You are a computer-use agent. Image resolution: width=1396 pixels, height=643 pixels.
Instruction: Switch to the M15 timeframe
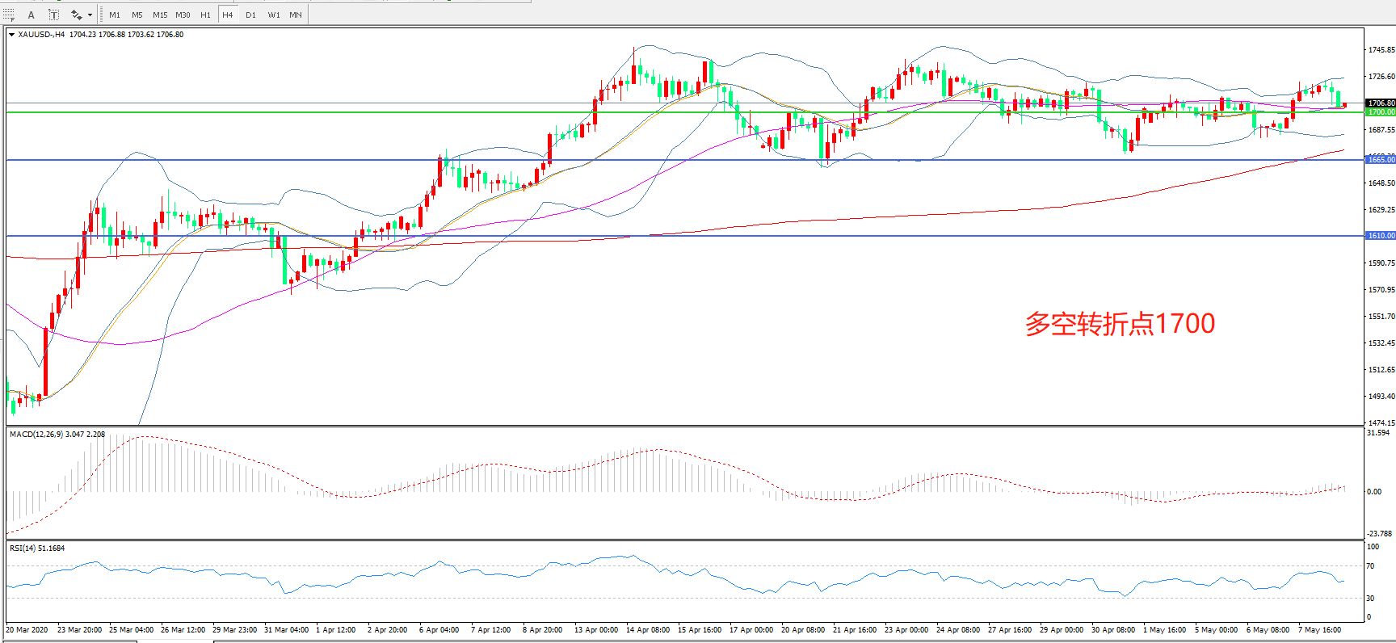(160, 15)
